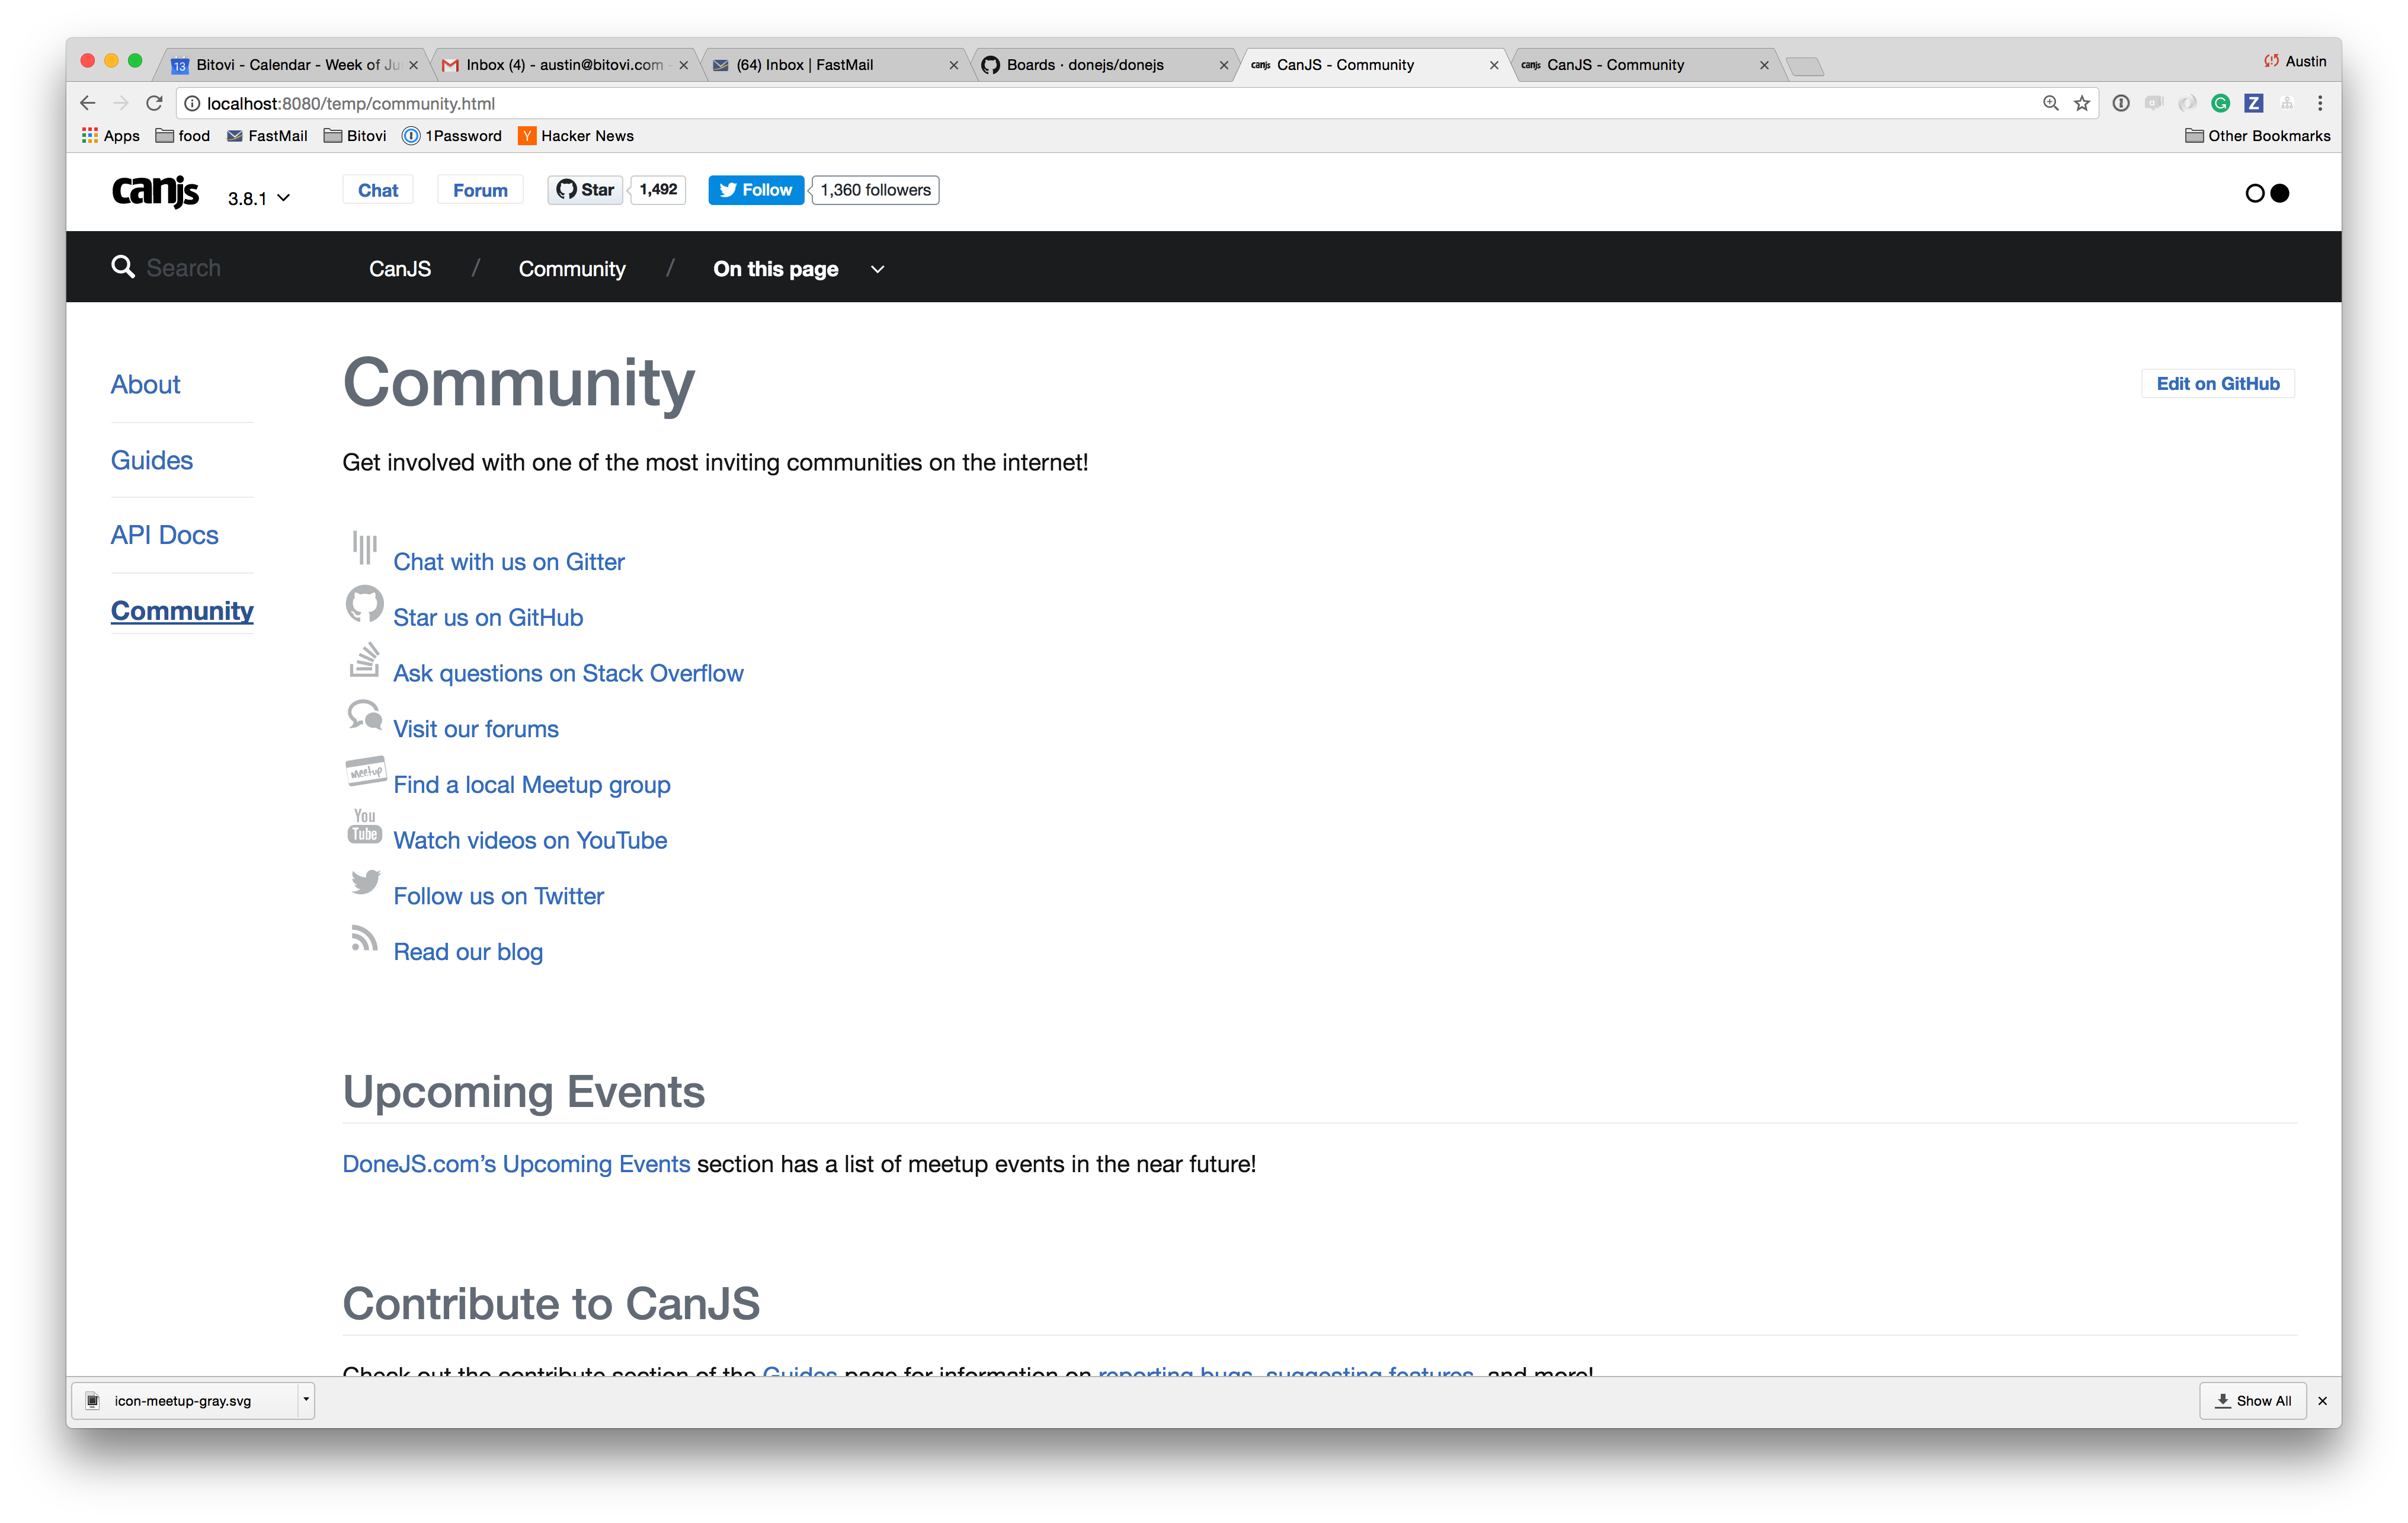Bookmark page with the star icon
The height and width of the screenshot is (1523, 2408).
point(2082,104)
